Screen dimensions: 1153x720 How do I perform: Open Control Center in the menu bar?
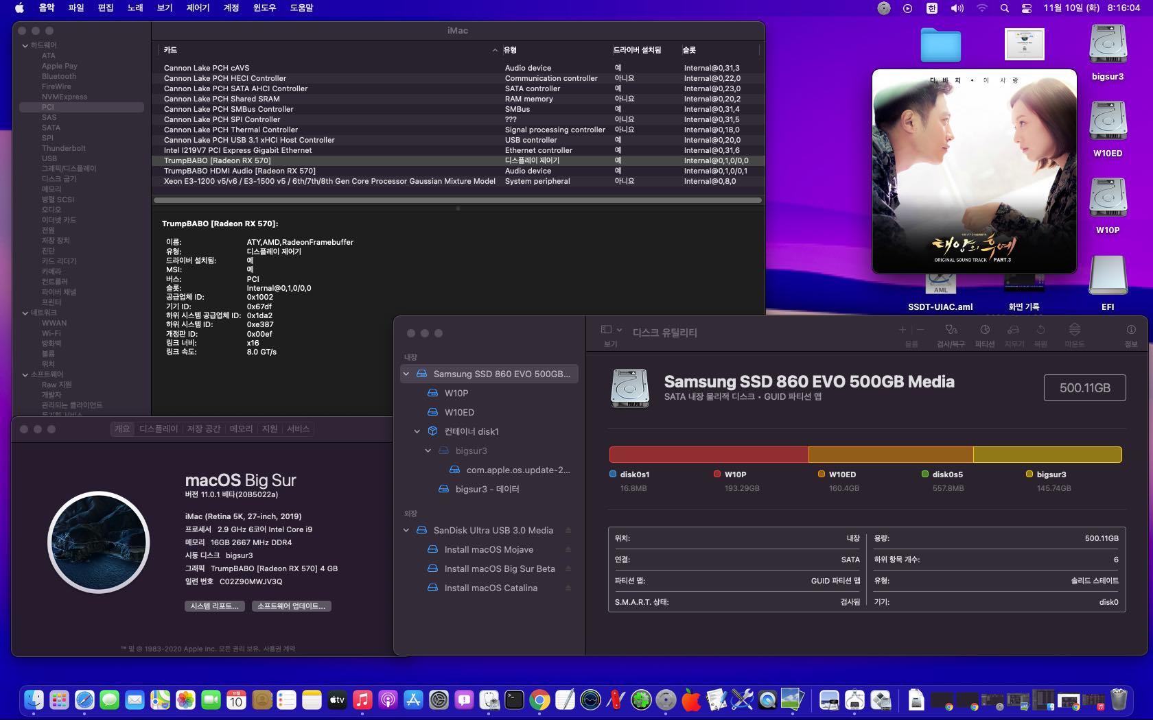(1027, 8)
